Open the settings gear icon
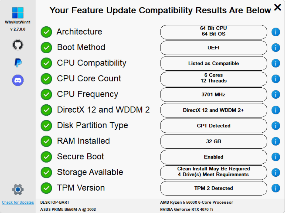285x213 pixels. pyautogui.click(x=18, y=189)
